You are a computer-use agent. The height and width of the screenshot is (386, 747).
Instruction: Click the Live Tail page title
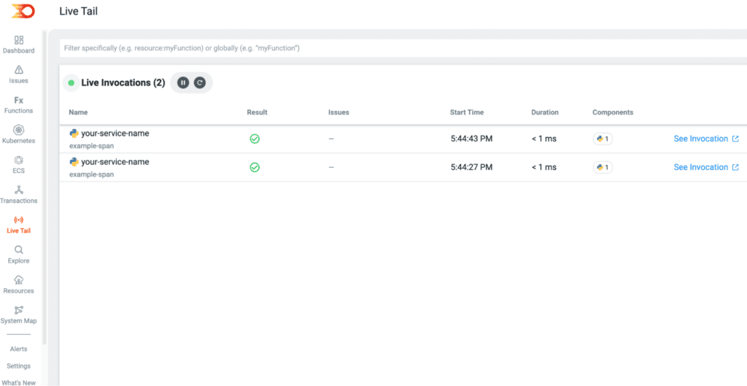79,12
